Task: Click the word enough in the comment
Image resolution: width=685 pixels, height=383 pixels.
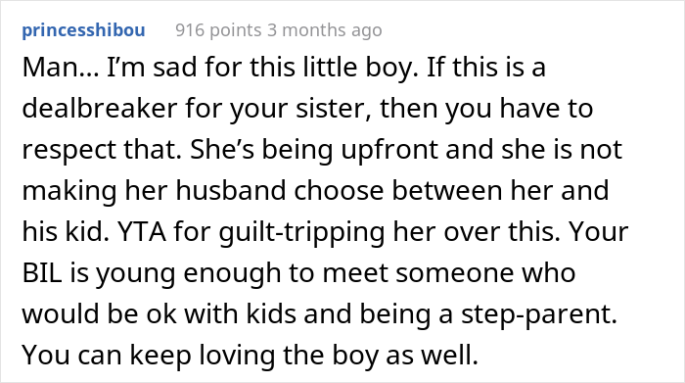Action: [232, 274]
